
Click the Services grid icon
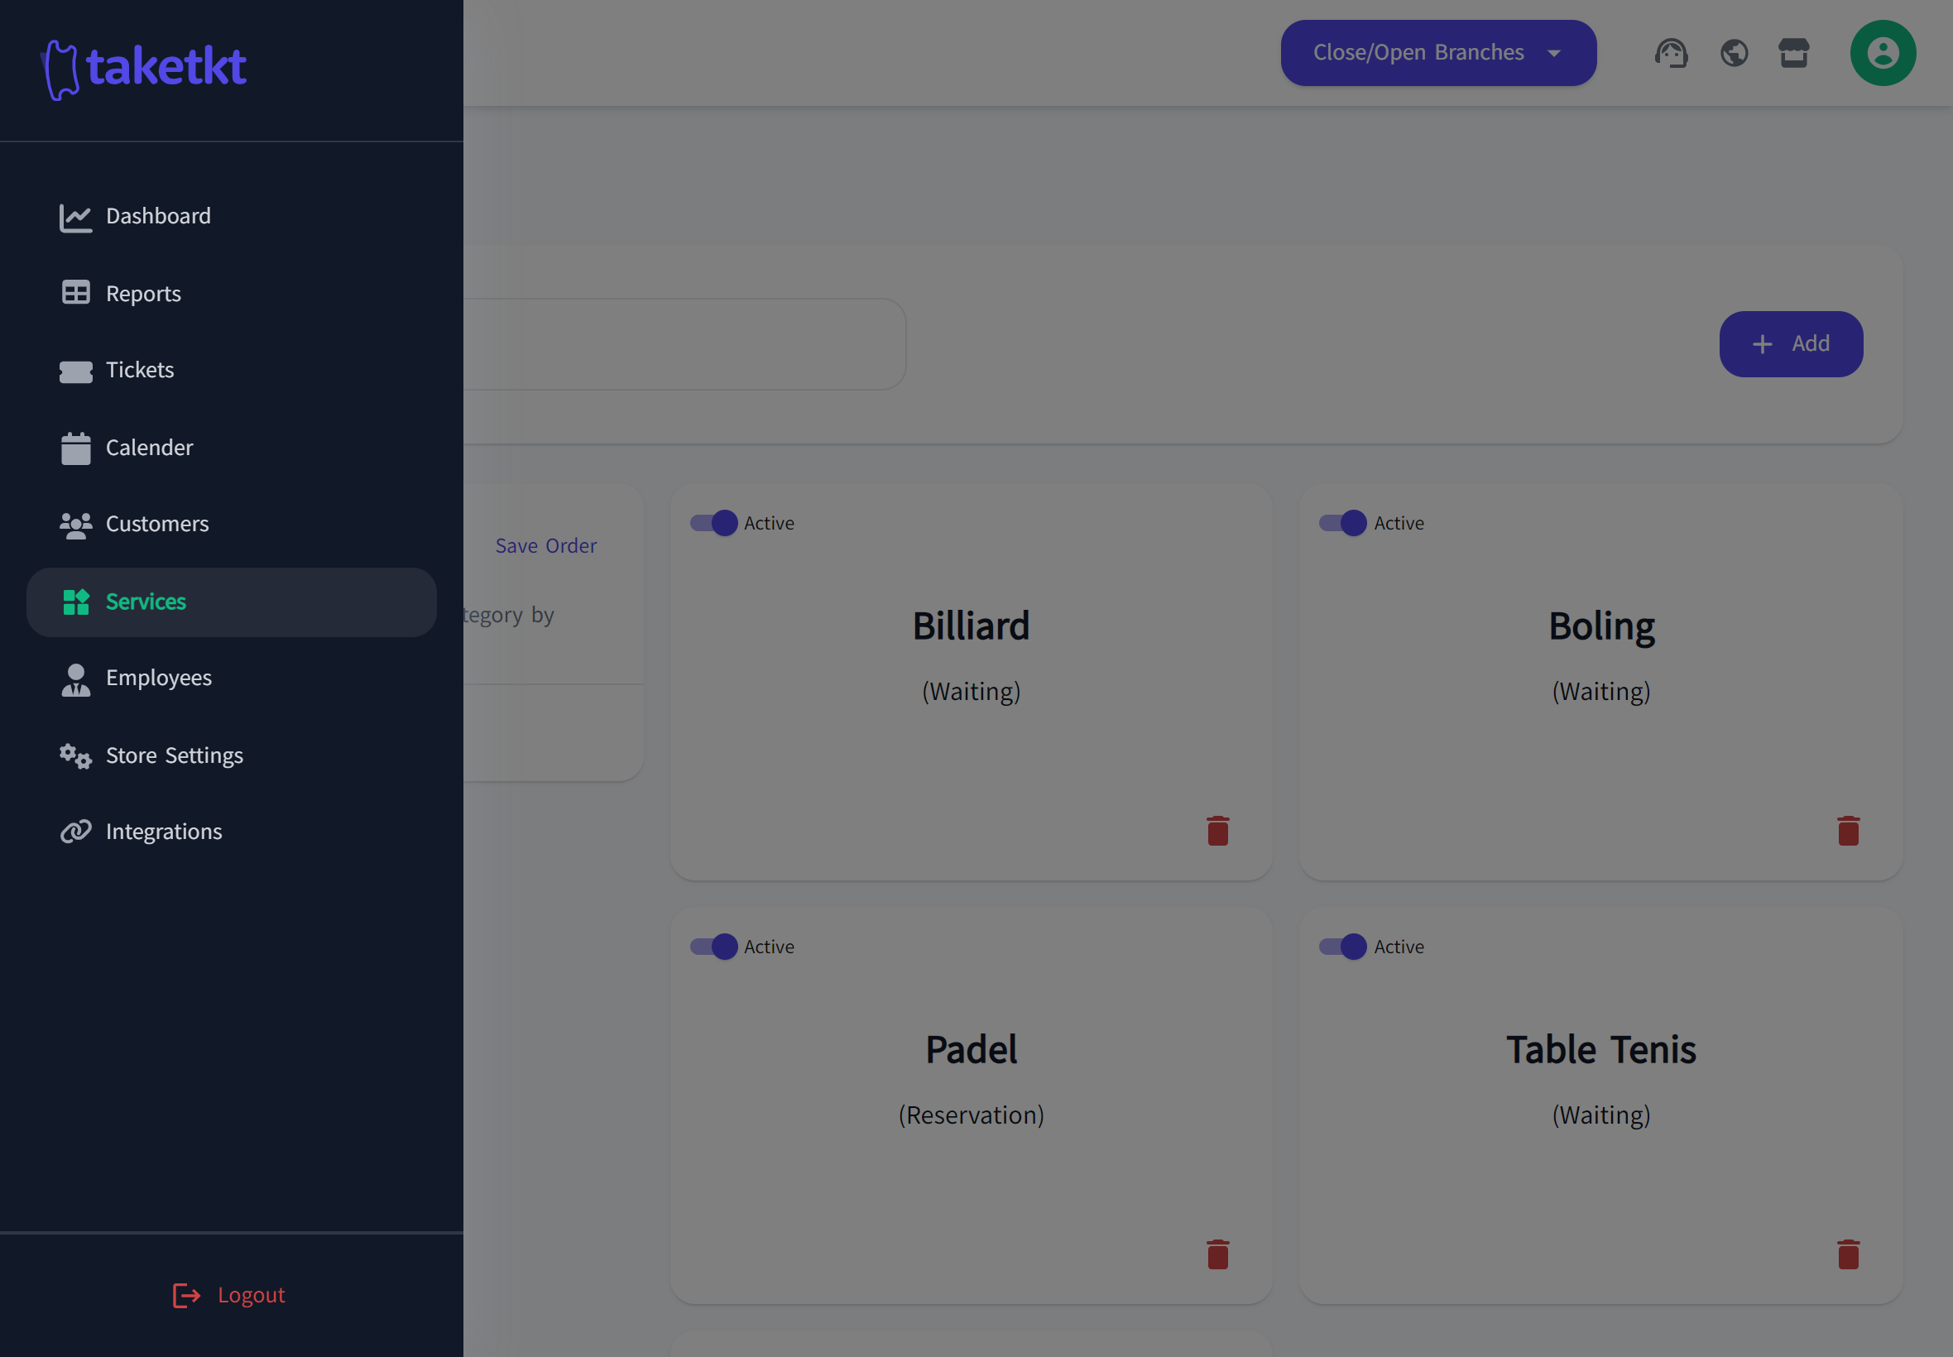point(75,602)
